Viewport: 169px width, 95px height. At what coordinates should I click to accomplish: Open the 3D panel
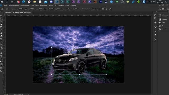tap(161, 26)
